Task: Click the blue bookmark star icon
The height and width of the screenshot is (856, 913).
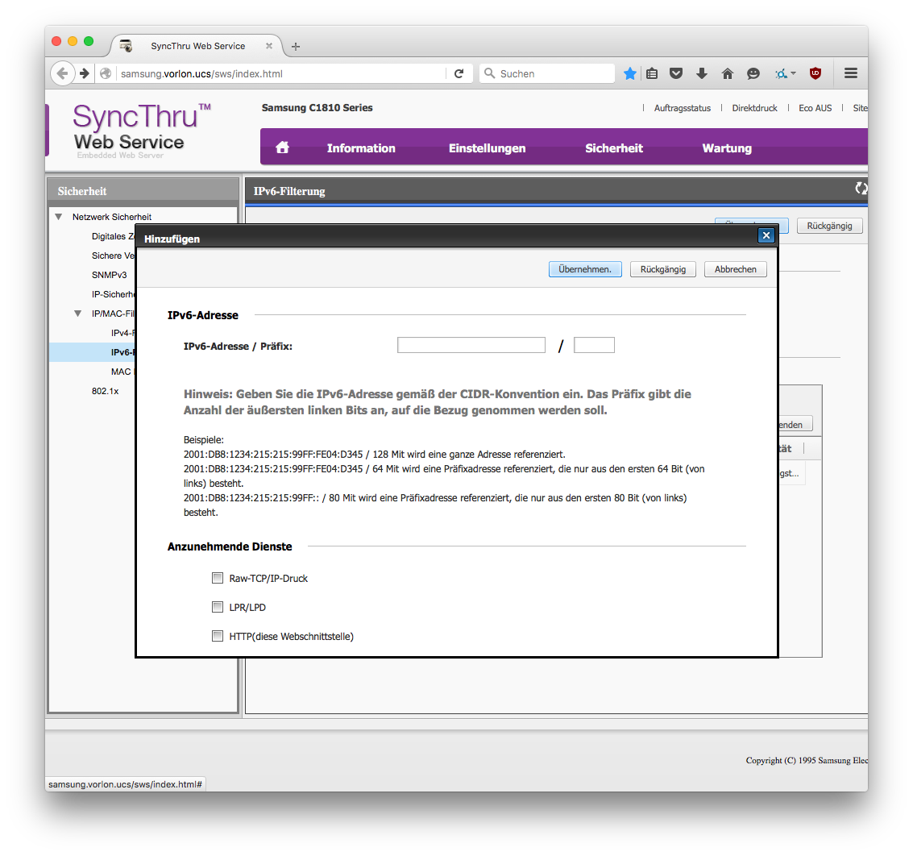Action: click(629, 73)
